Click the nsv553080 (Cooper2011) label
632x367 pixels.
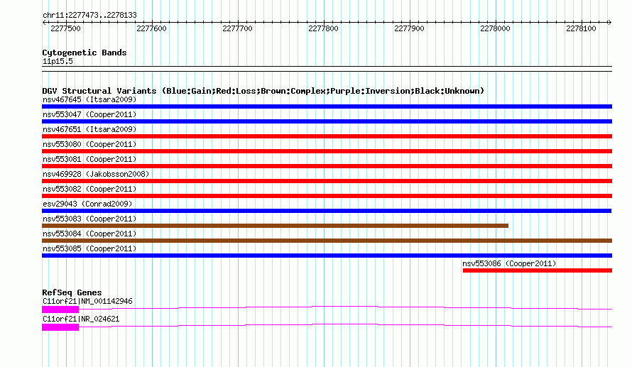pos(89,144)
